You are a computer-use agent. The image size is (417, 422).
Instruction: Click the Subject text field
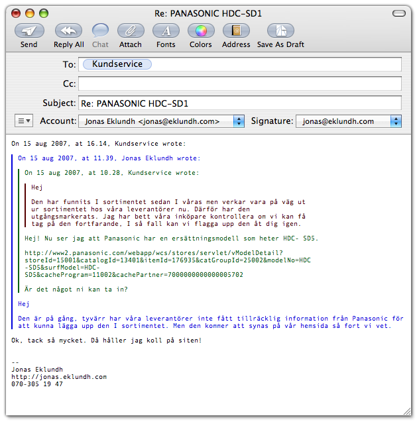pos(239,103)
